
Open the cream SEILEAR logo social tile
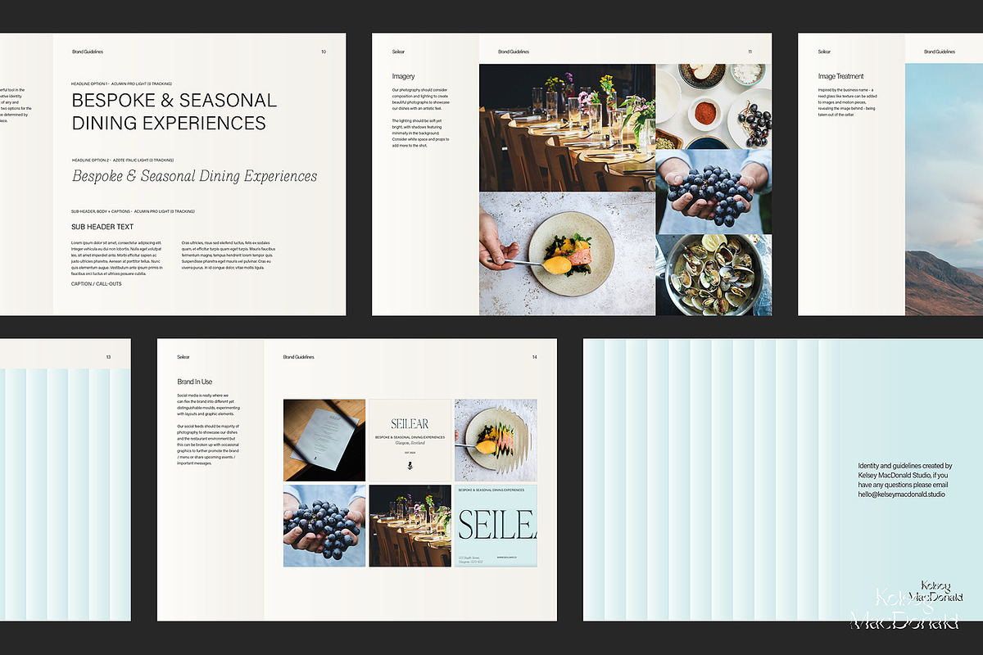(410, 440)
